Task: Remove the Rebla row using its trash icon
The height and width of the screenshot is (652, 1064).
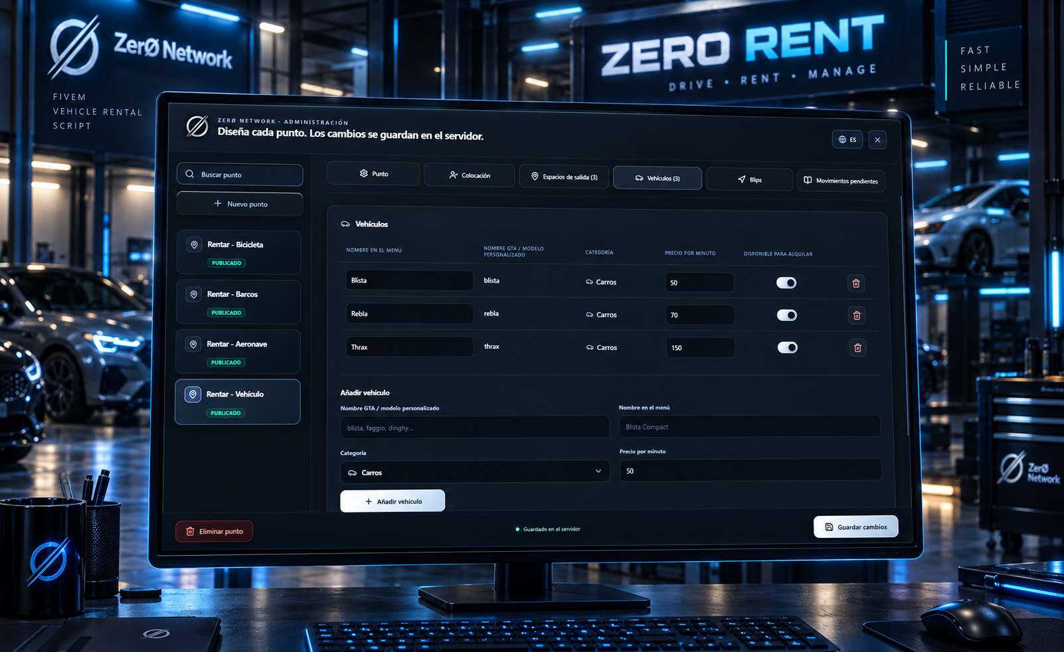Action: [x=857, y=315]
